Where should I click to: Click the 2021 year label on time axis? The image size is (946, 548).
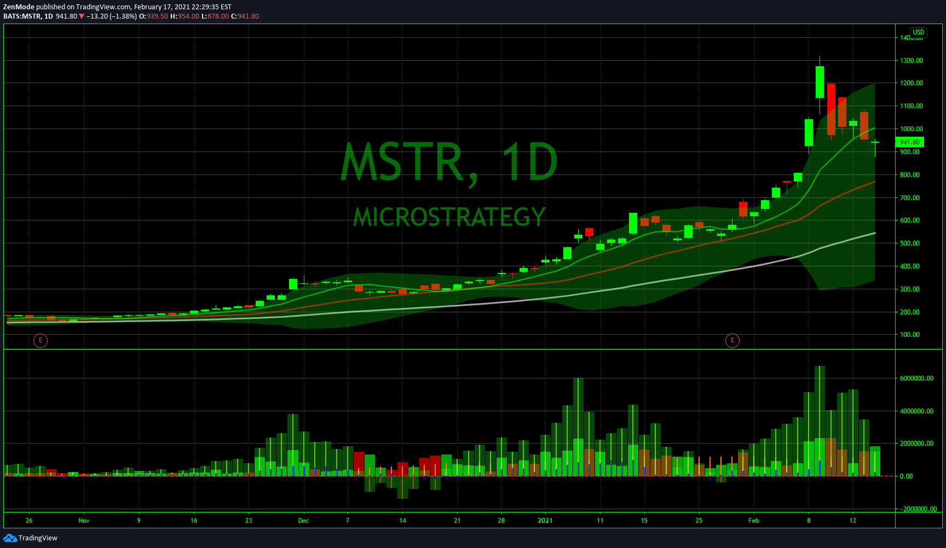(545, 521)
